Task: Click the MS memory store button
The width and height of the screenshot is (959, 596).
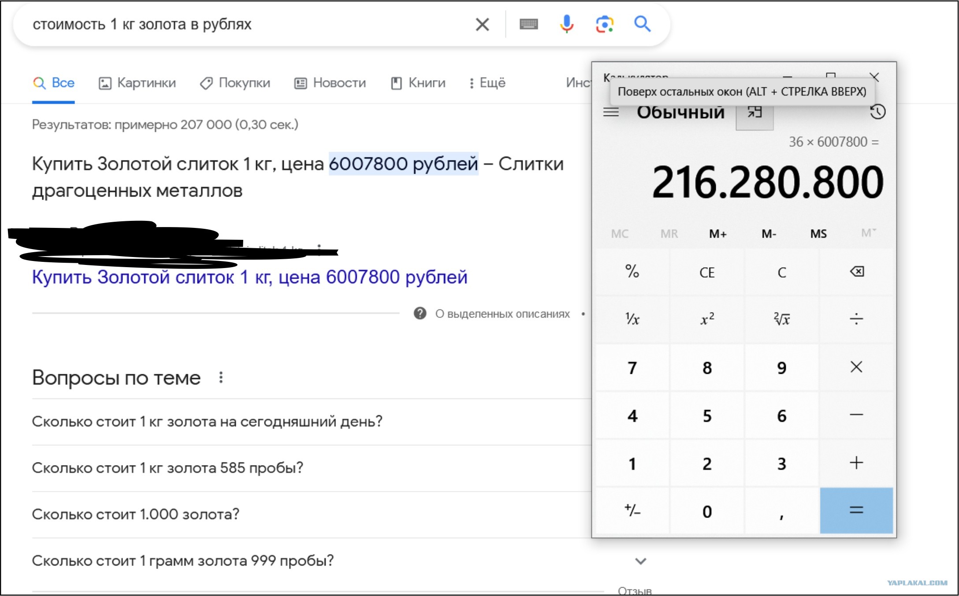Action: (x=818, y=234)
